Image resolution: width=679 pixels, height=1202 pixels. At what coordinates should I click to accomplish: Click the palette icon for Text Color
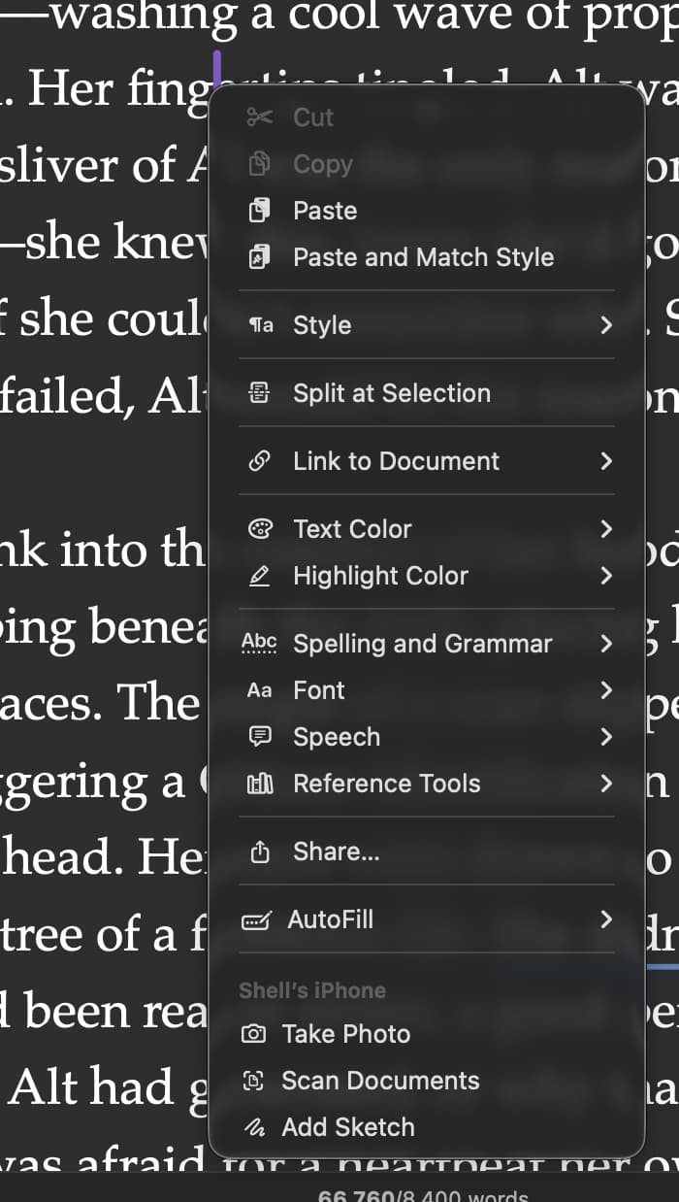point(259,529)
